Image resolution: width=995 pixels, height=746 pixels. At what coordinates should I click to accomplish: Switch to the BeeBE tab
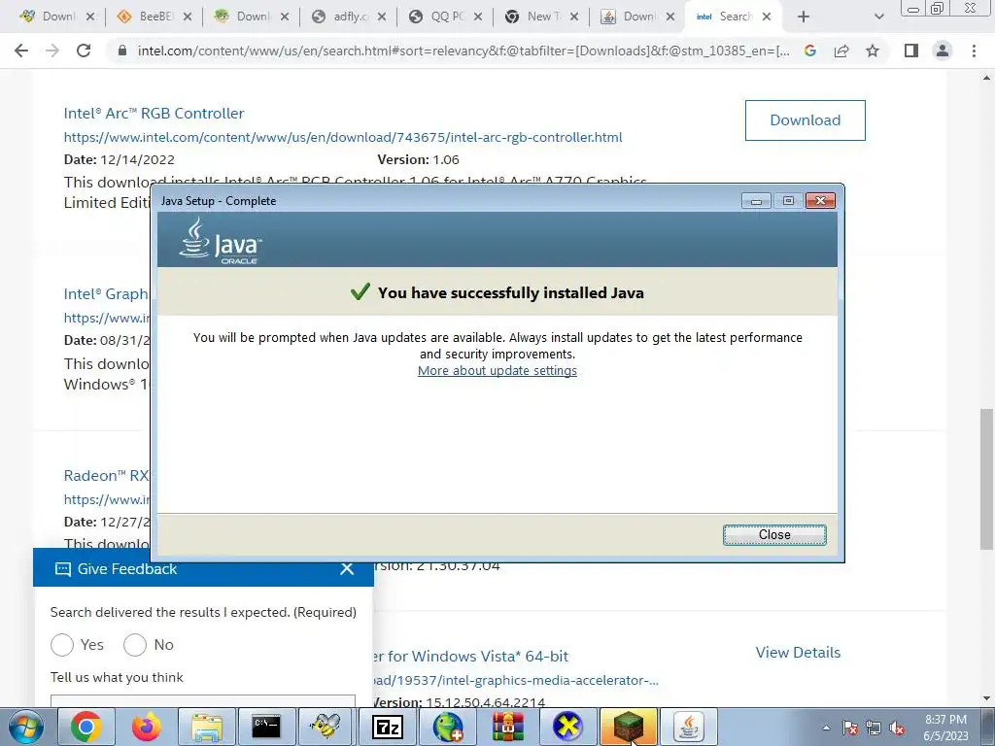[154, 17]
